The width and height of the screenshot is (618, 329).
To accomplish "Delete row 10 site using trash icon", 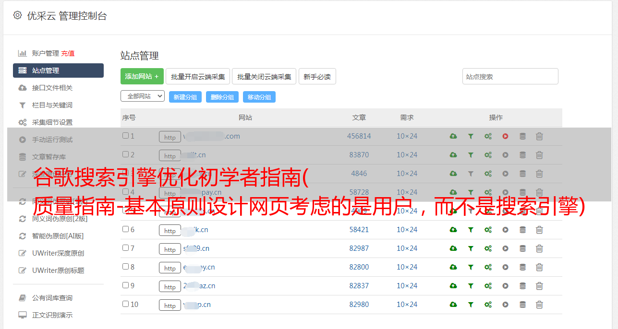I will tap(539, 305).
